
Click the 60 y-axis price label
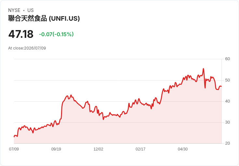(227, 59)
